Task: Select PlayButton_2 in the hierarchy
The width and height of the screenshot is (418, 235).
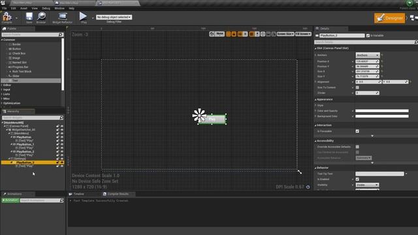Action: click(x=25, y=151)
